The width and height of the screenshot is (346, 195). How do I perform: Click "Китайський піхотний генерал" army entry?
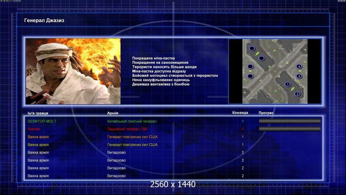pyautogui.click(x=132, y=121)
